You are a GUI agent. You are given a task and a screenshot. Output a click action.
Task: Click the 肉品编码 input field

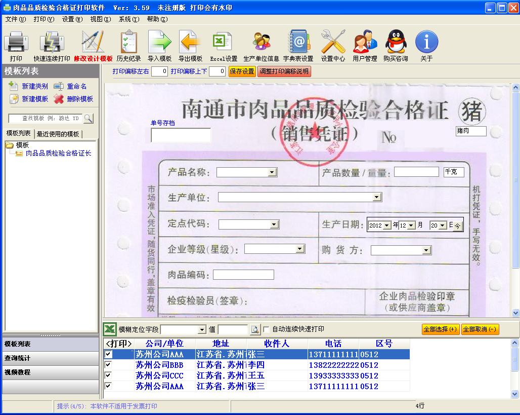pyautogui.click(x=243, y=275)
